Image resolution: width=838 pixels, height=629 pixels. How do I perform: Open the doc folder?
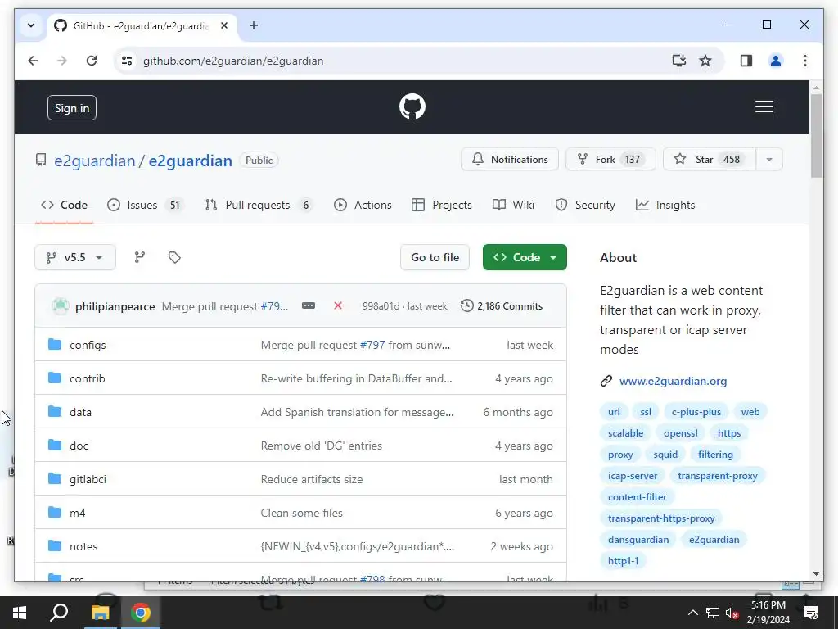pos(79,446)
